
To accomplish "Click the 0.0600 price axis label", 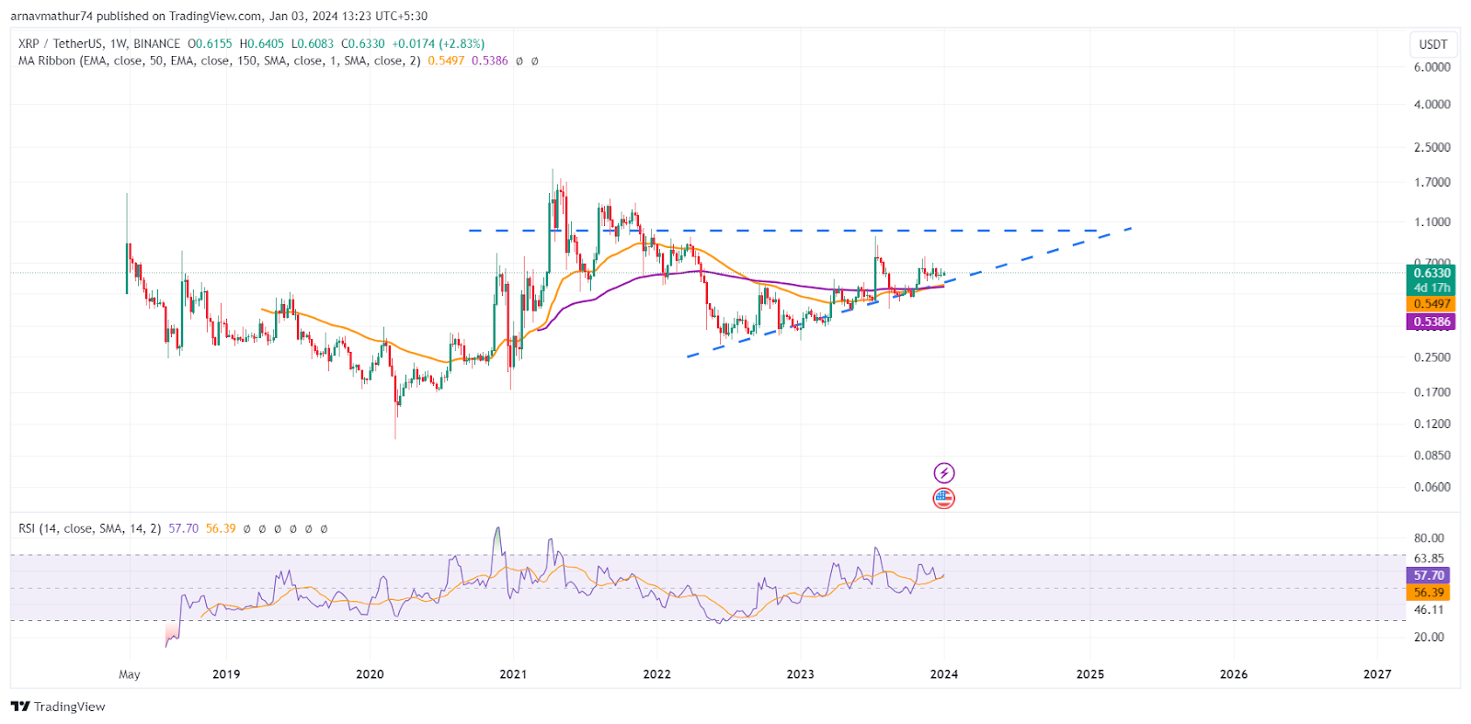I will (x=1432, y=487).
